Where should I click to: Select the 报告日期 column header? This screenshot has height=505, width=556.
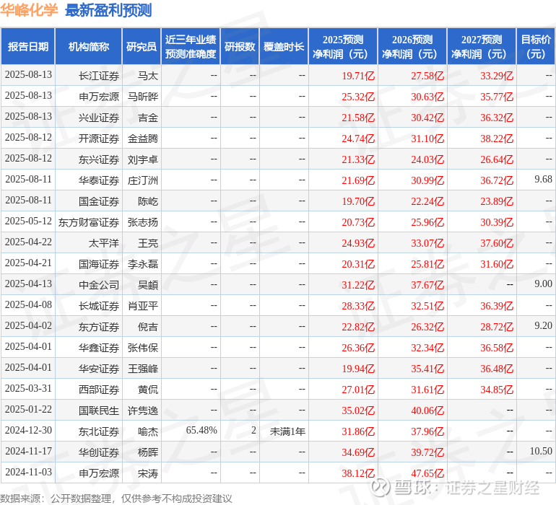28,46
